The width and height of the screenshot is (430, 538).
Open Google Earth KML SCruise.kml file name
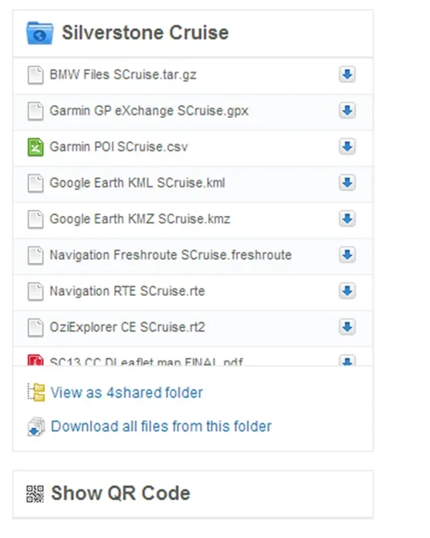click(x=137, y=183)
